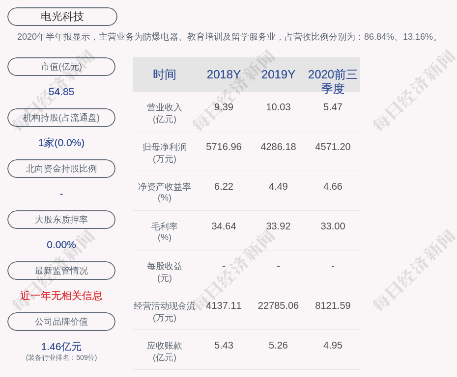Click the 2019Y column header
The height and width of the screenshot is (377, 457).
coord(278,75)
